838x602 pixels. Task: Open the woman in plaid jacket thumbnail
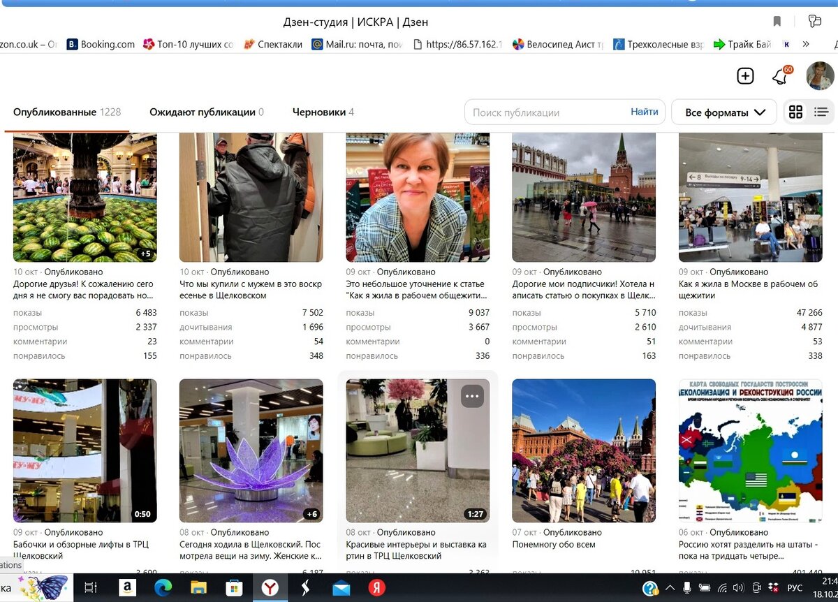click(418, 198)
